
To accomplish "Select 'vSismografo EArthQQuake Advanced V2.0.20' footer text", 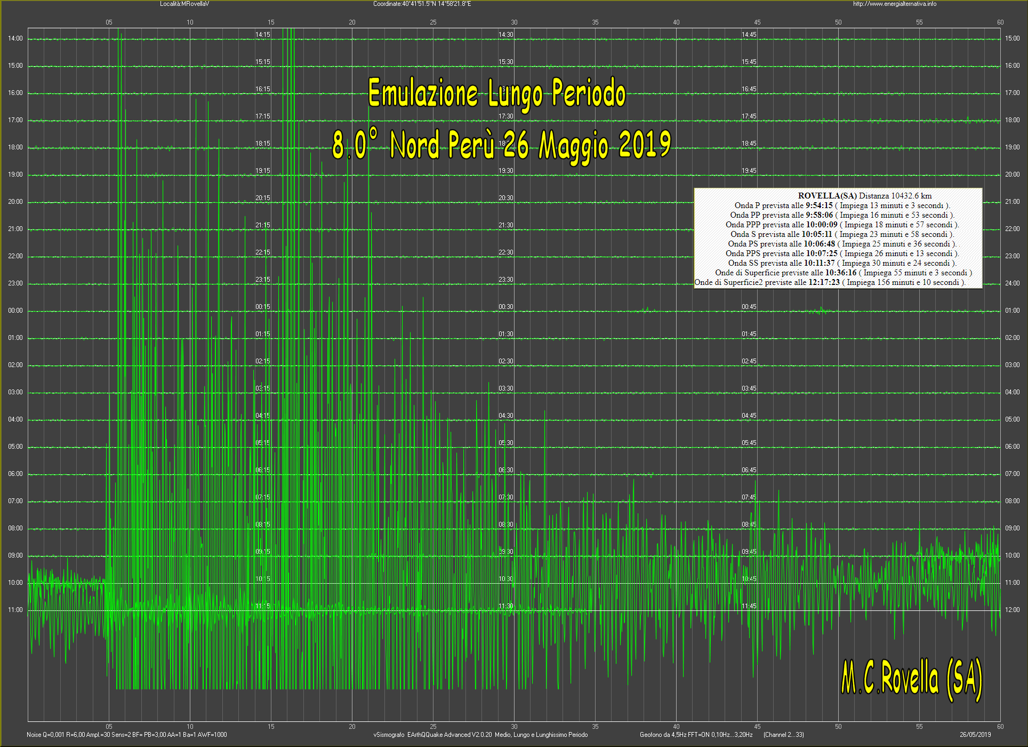I will click(480, 735).
